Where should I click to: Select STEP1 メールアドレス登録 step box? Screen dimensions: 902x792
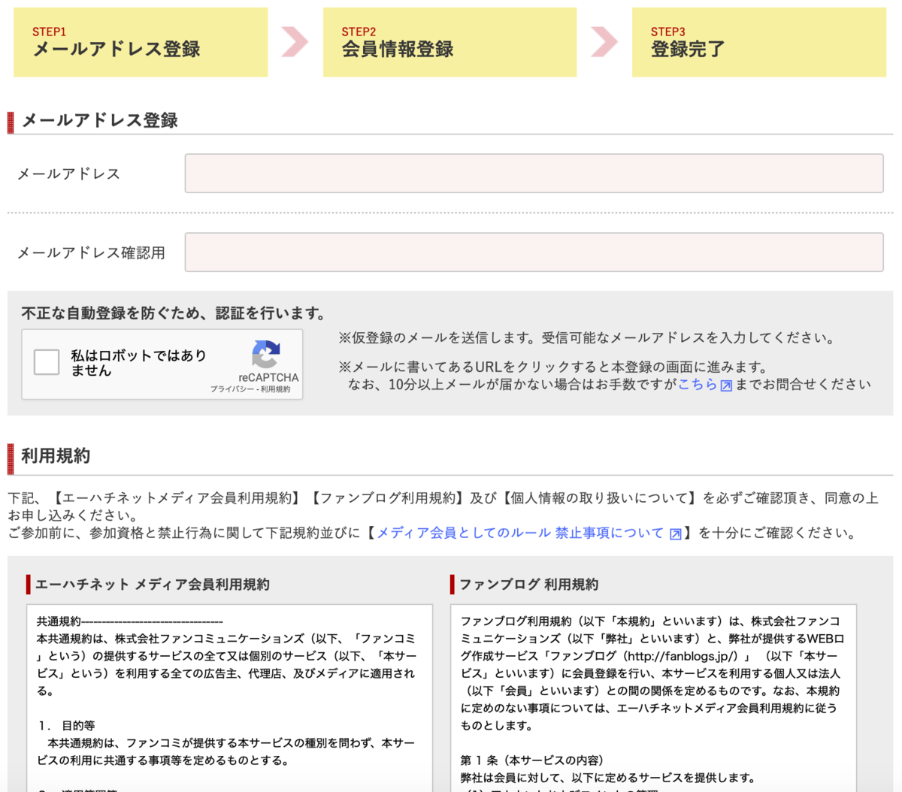(141, 42)
